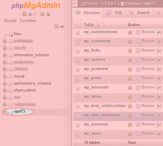163x146 pixels.
Task: Check the wp_termmeta row checkbox
Action: (x=78, y=88)
